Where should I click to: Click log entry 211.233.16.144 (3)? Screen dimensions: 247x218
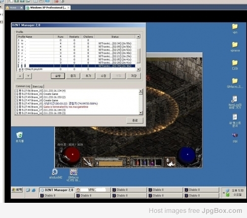(x=40, y=110)
